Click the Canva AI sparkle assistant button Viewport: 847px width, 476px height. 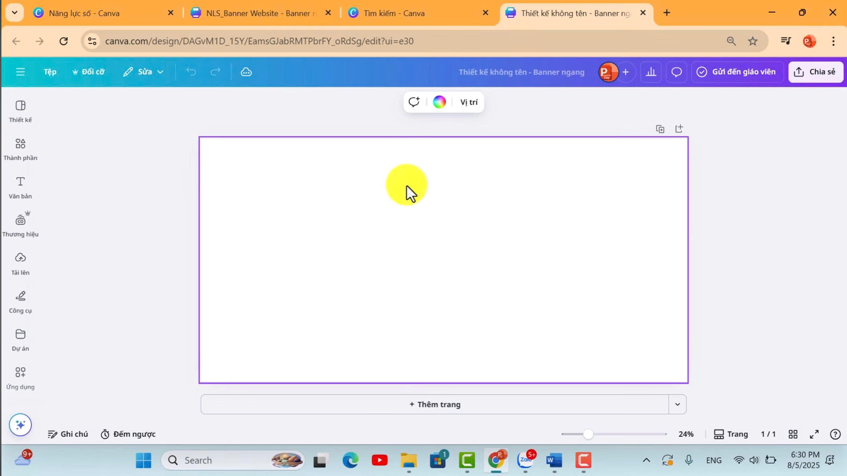pos(20,425)
